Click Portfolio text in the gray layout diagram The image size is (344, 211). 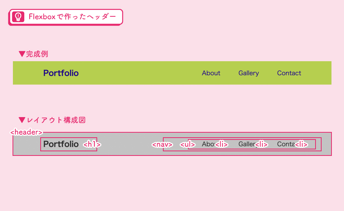[x=61, y=144]
